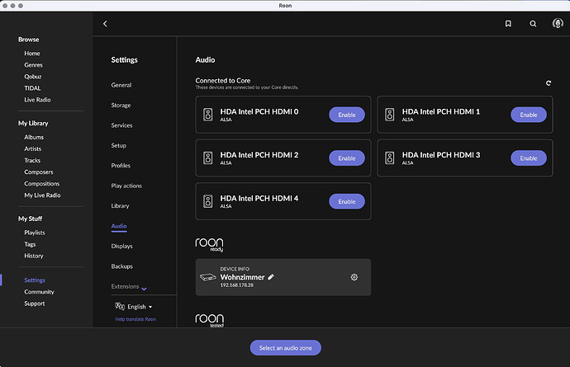Click the Roon Ready logo
The image size is (570, 367).
coord(209,244)
